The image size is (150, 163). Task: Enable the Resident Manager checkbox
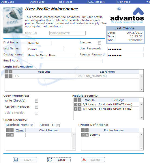pyautogui.click(x=36, y=107)
